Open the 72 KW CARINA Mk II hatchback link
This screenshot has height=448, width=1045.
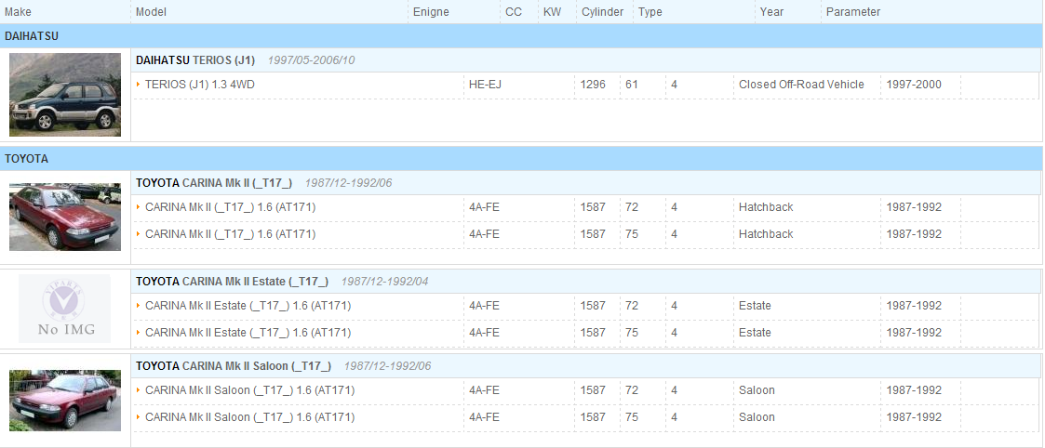tap(231, 207)
